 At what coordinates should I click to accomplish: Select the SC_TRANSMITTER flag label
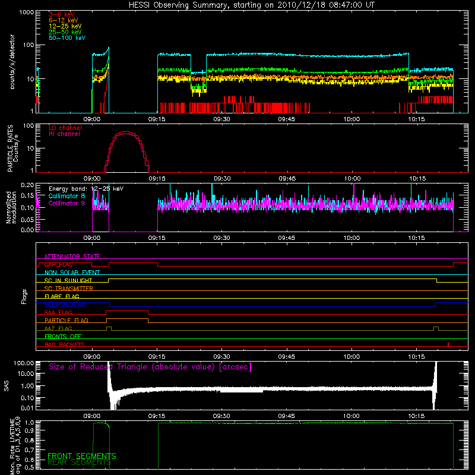tap(69, 289)
